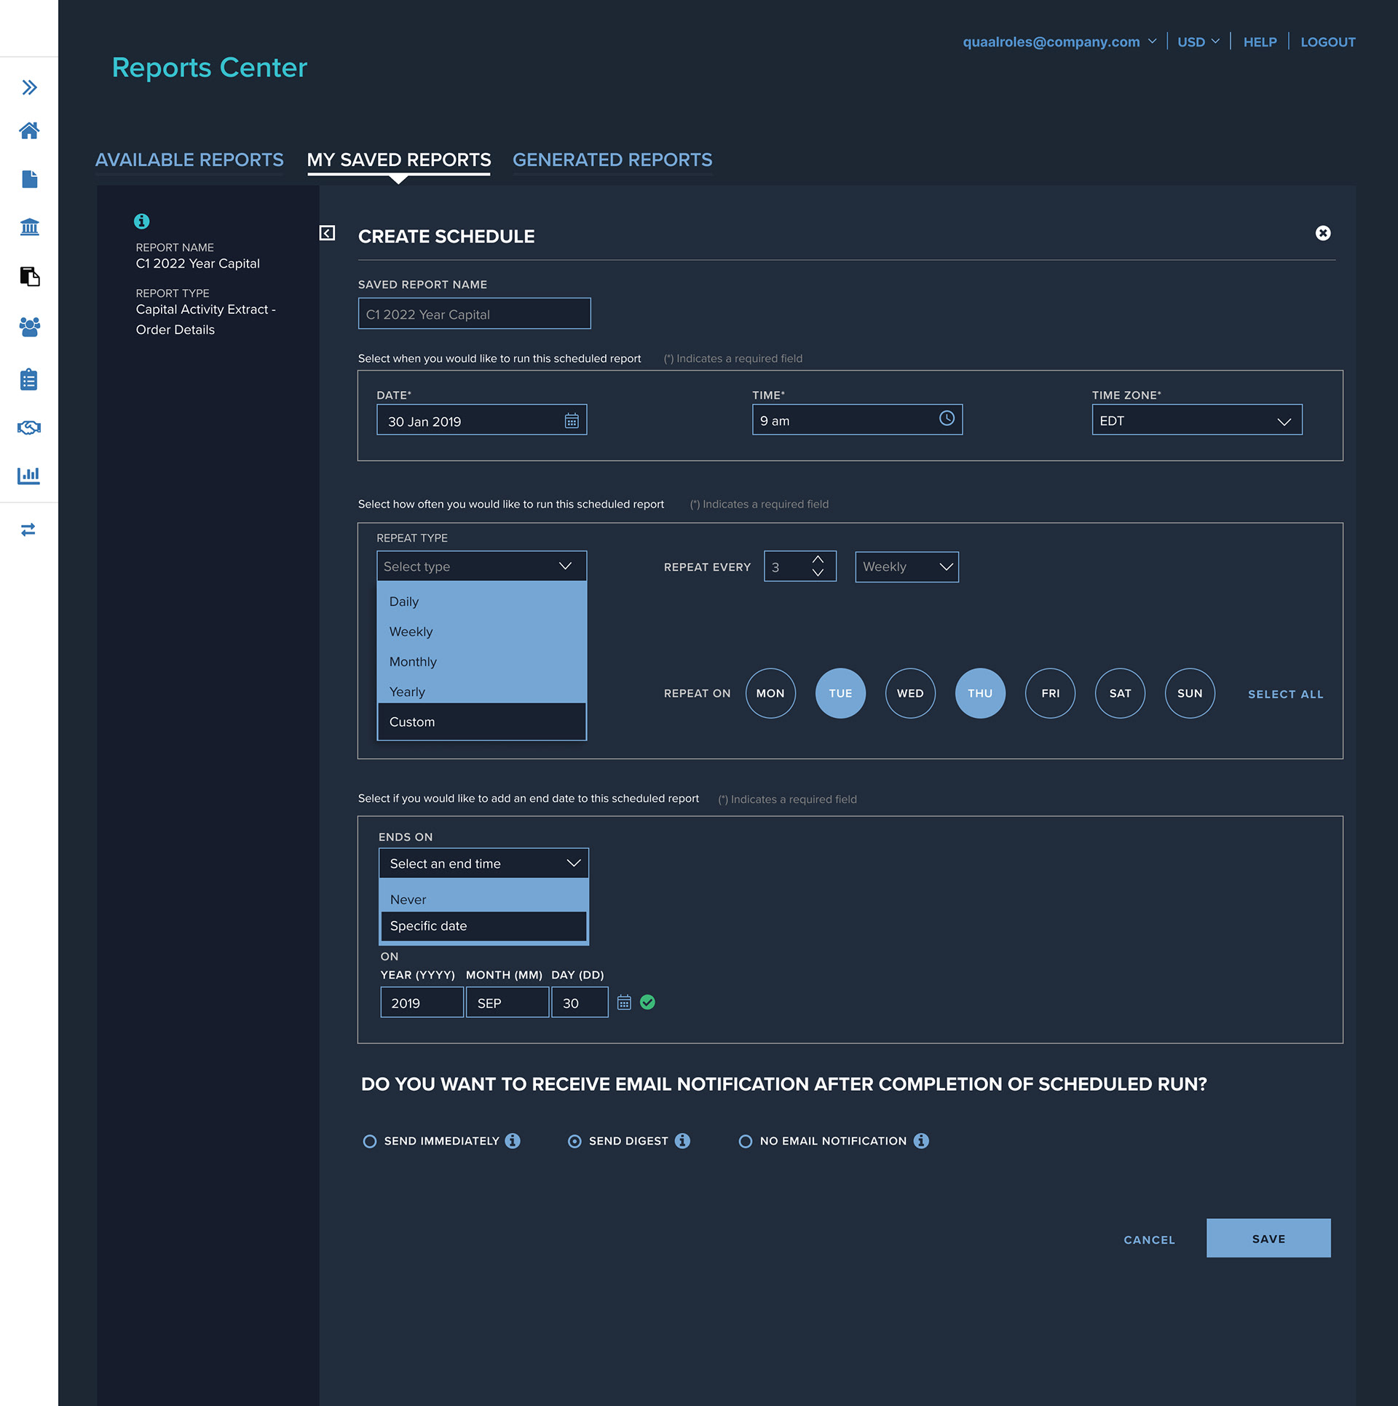Screen dimensions: 1398x1406
Task: Collapse the Select an end time dropdown
Action: click(483, 864)
